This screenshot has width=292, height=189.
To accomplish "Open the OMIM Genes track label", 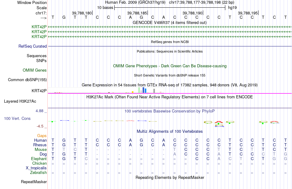I will [34, 70].
